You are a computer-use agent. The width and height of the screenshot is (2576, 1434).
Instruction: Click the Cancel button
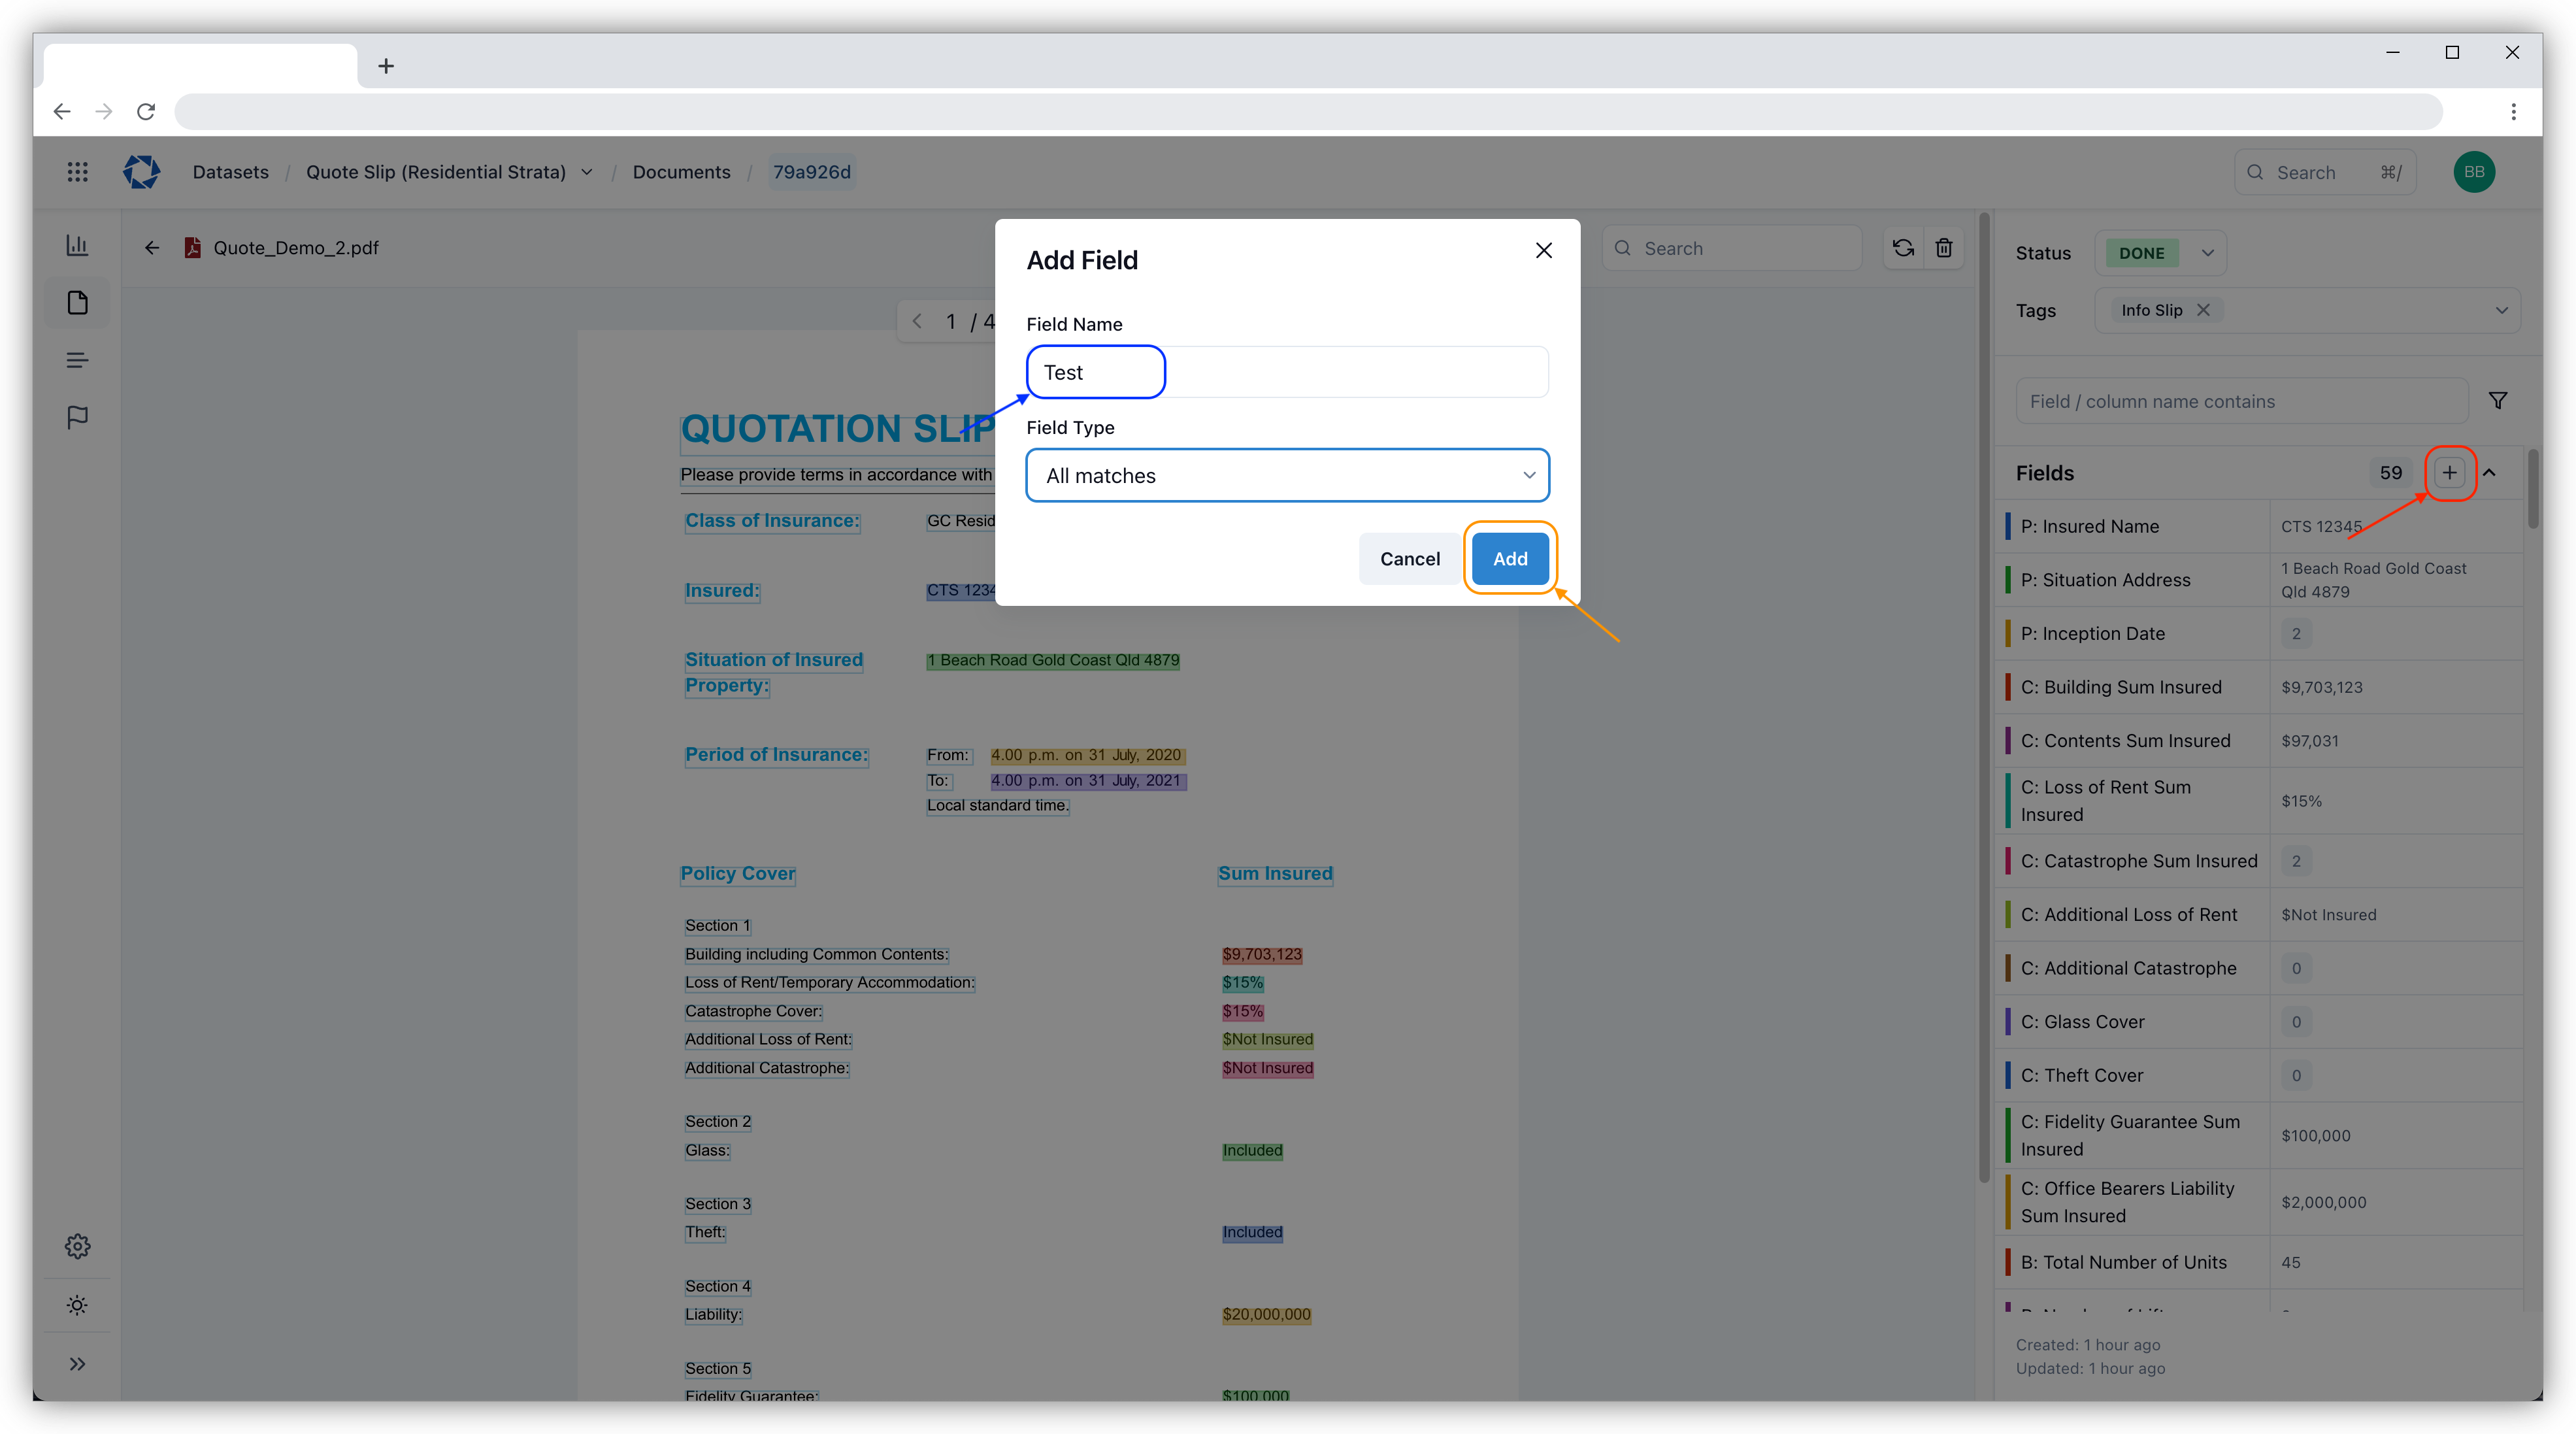tap(1409, 559)
